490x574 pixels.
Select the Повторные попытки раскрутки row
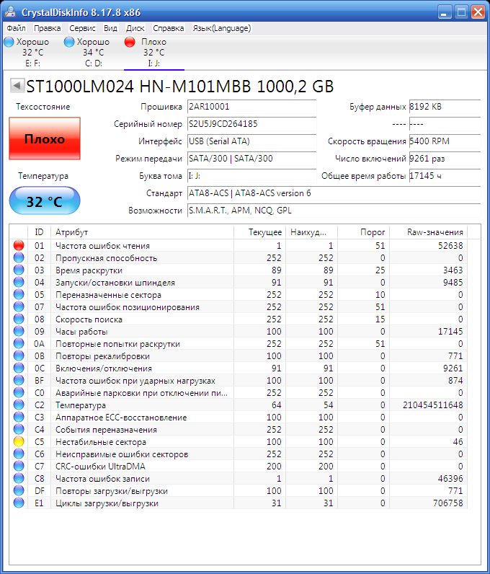coord(239,344)
